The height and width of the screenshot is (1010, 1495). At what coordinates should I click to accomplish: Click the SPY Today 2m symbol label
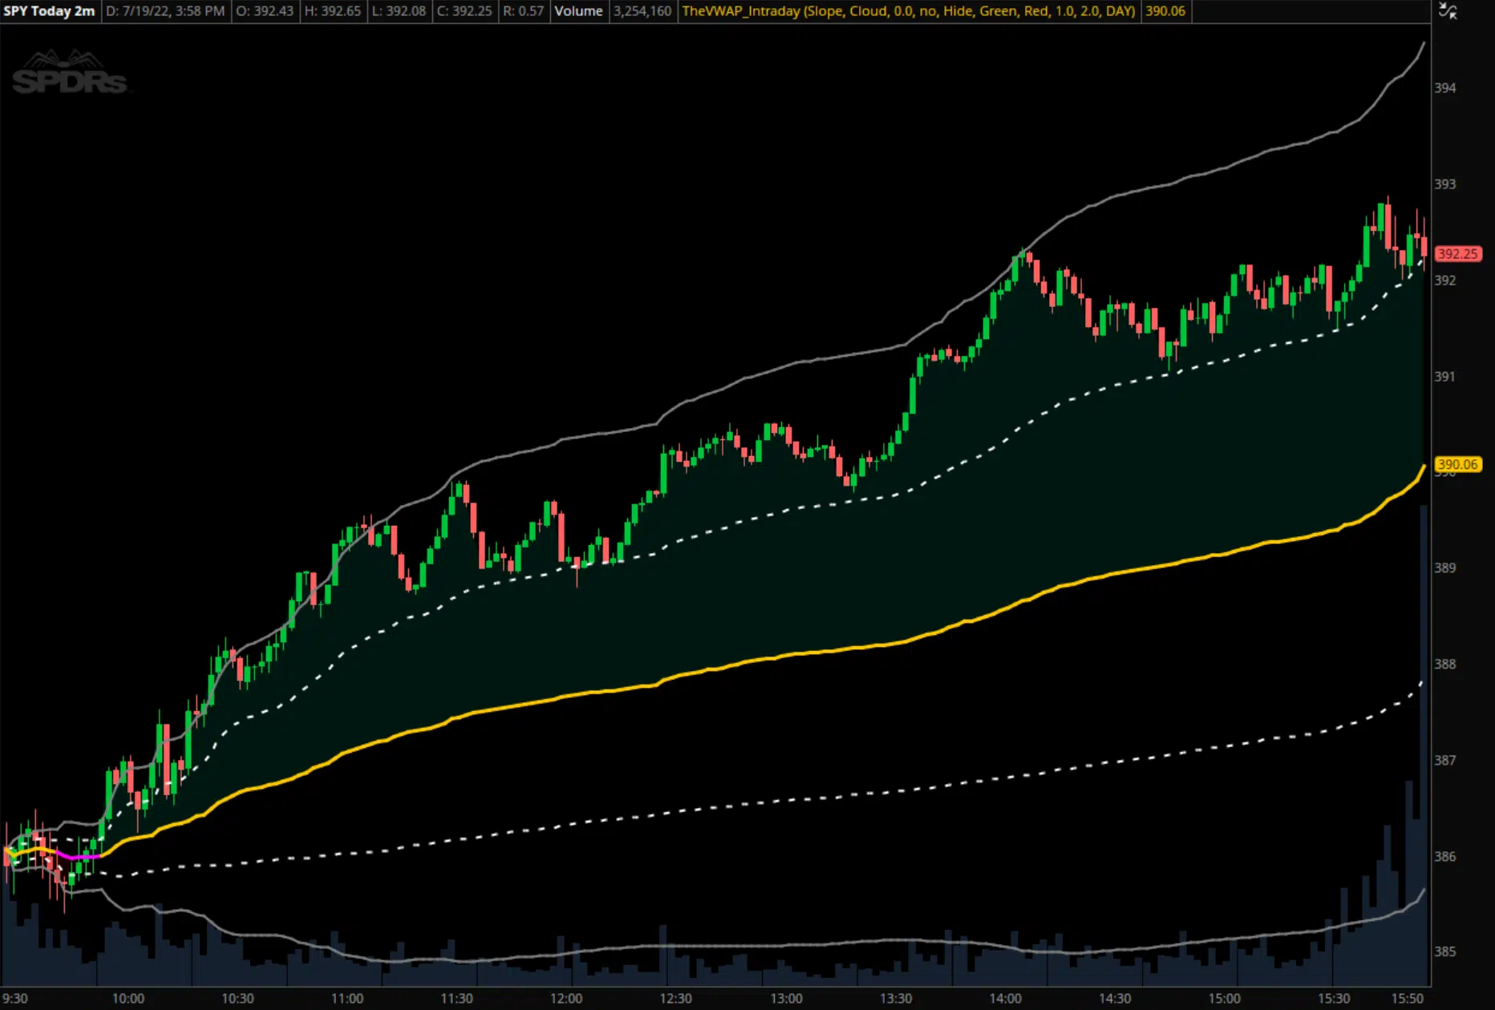point(50,11)
